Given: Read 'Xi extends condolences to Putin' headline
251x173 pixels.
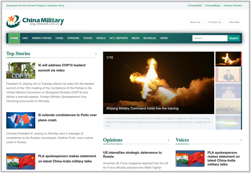Looking at the screenshot, I should point(67,118).
